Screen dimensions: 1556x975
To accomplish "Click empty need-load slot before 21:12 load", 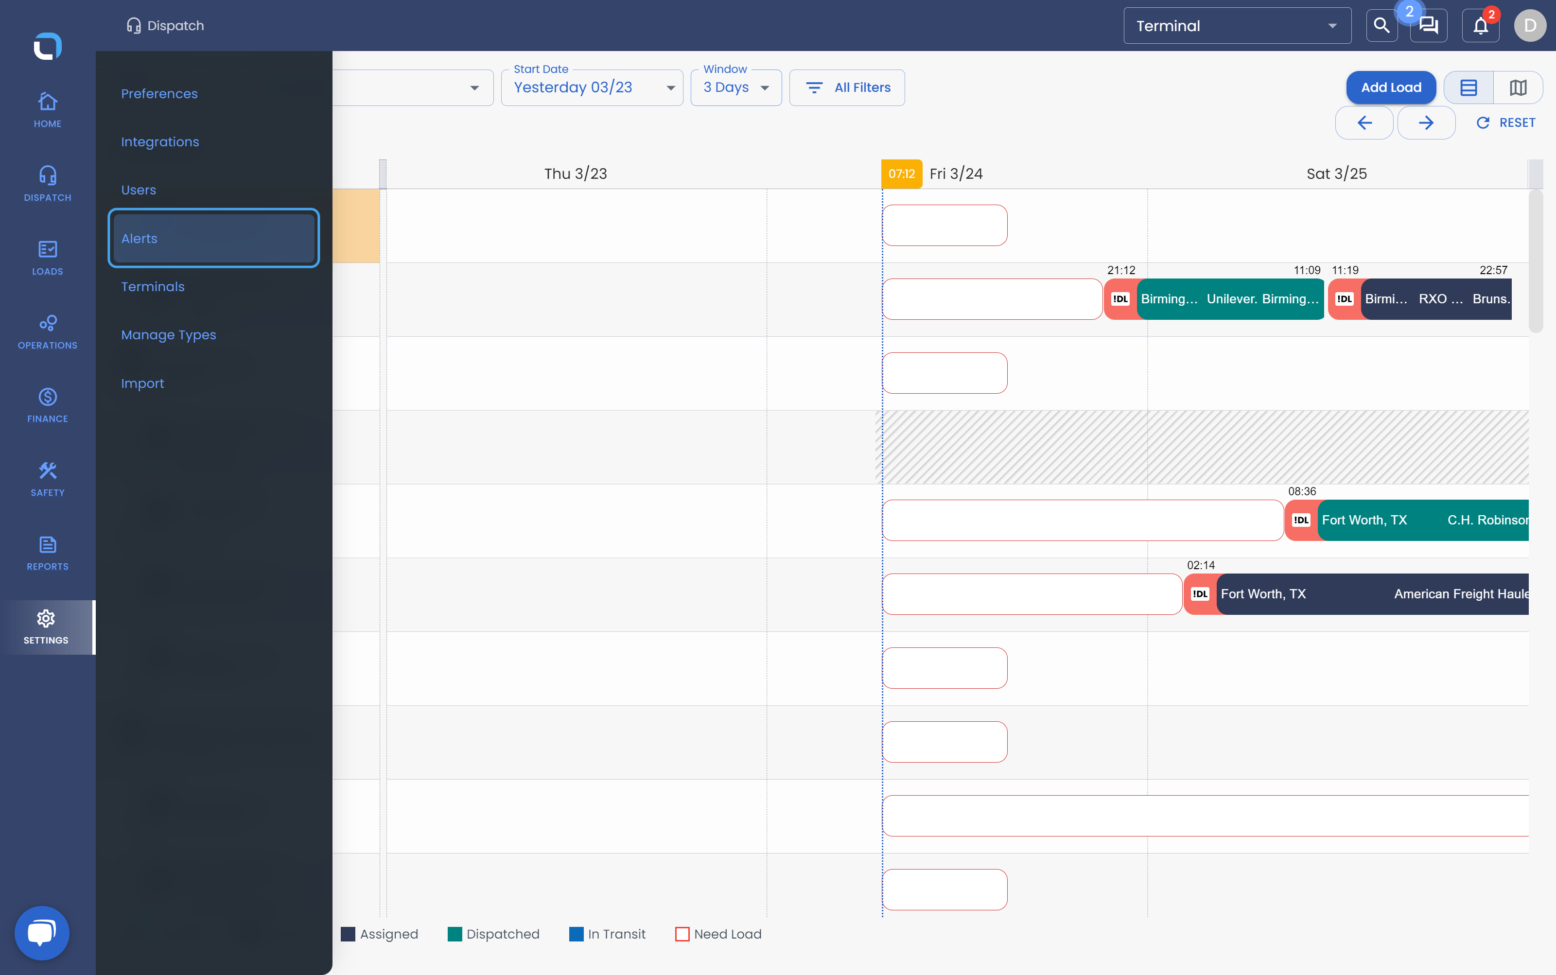I will (992, 298).
